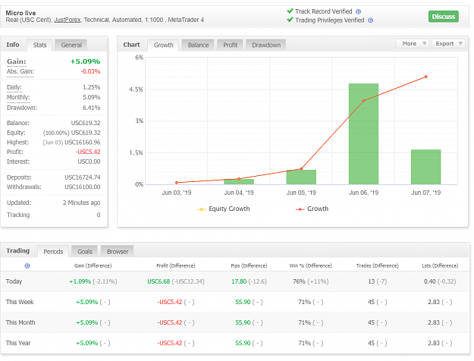This screenshot has width=474, height=361.
Task: Click the Jun 06 growth line data point
Action: pyautogui.click(x=363, y=101)
